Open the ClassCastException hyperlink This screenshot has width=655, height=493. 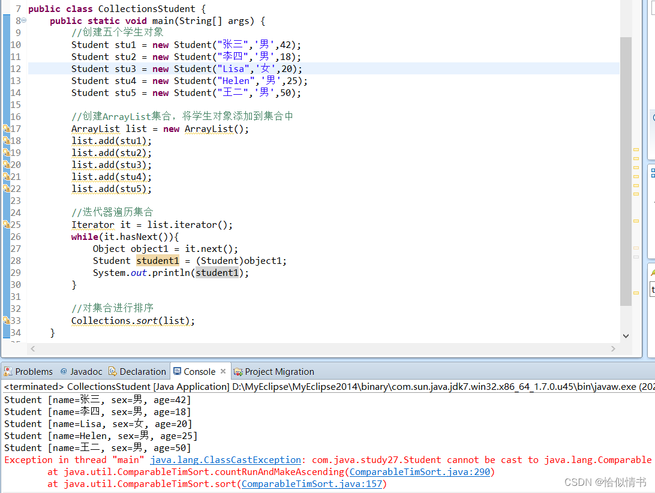tap(226, 459)
